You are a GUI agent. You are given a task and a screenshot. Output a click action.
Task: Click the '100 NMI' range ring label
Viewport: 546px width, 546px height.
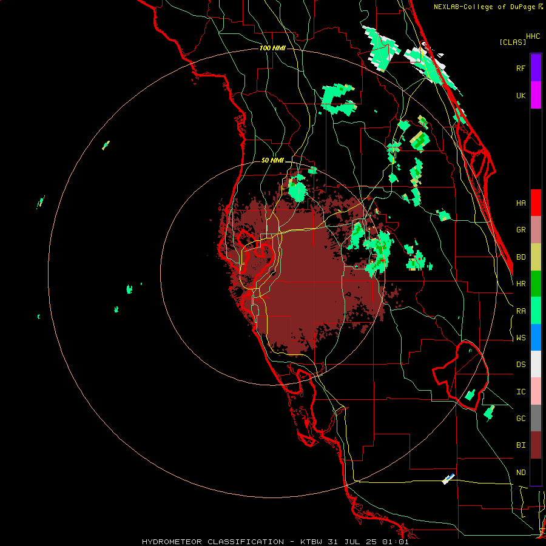tap(272, 48)
